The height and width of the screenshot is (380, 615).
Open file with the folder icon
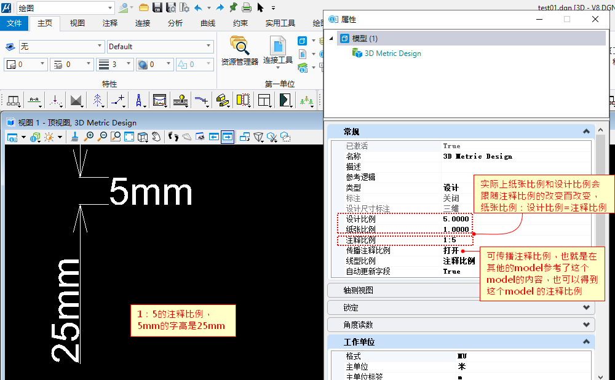[144, 7]
